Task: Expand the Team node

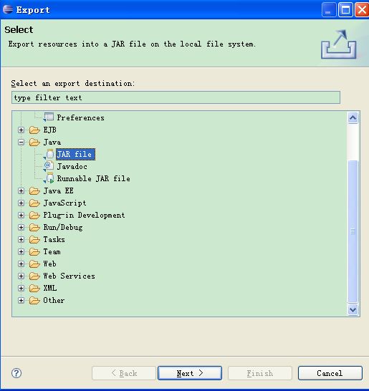Action: tap(21, 252)
